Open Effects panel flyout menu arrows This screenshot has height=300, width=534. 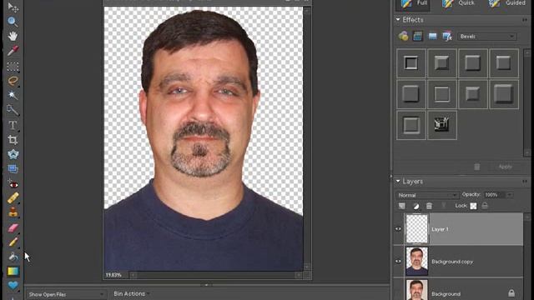pos(525,20)
